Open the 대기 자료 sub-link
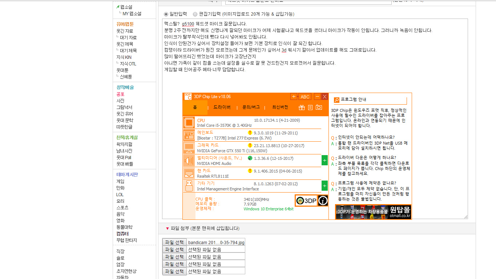Image resolution: width=496 pixels, height=279 pixels. 128,38
